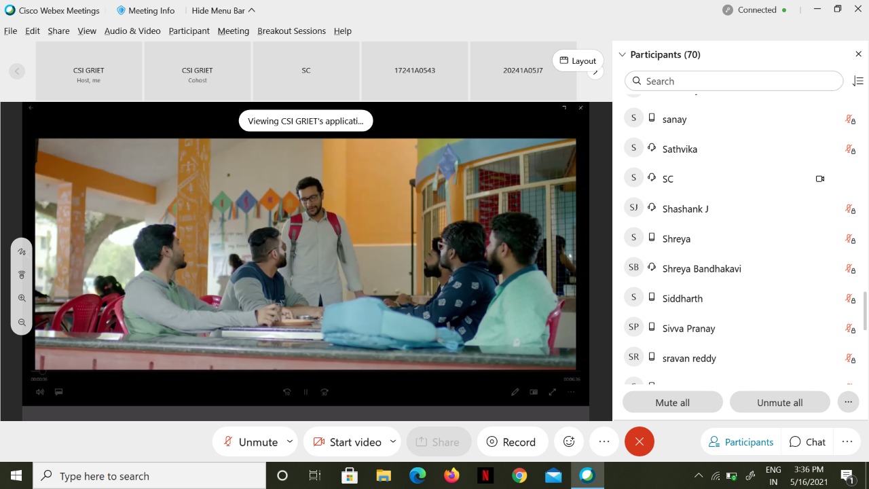Toggle the Participants panel button
869x489 pixels.
(x=741, y=441)
